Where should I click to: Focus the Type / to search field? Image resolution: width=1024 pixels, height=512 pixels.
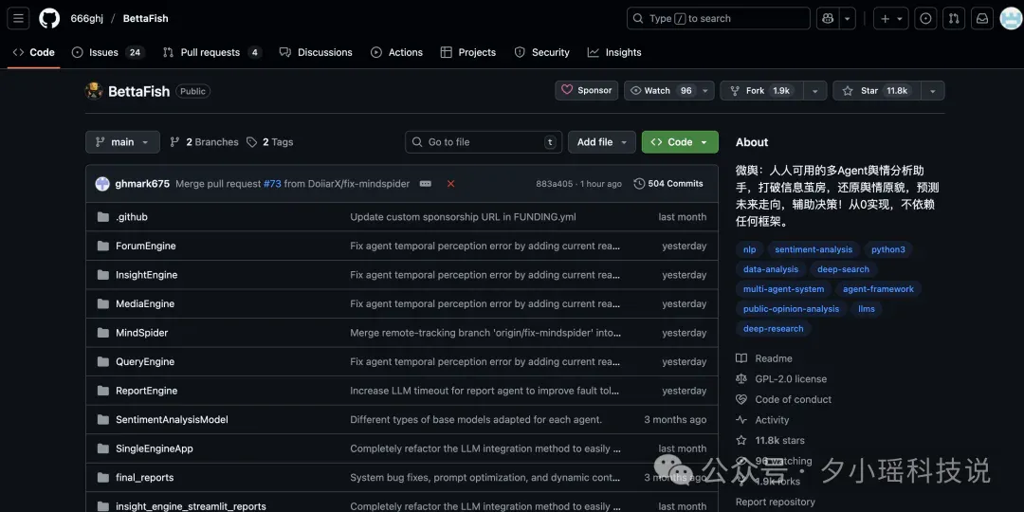click(719, 18)
